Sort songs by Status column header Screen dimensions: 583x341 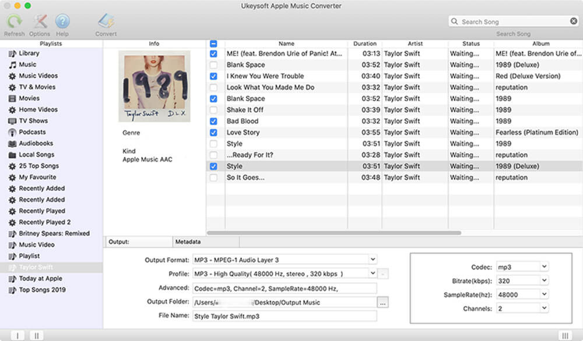pos(470,44)
